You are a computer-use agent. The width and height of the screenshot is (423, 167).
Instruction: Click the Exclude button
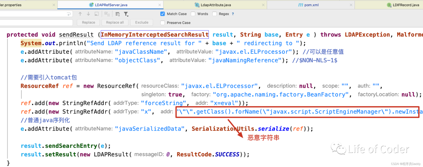[142, 22]
